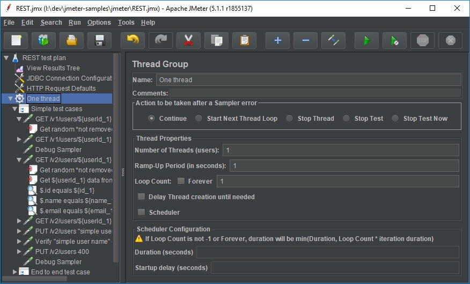Expand PUT /v2/users "simple use" node
The image size is (470, 284).
pyautogui.click(x=19, y=231)
